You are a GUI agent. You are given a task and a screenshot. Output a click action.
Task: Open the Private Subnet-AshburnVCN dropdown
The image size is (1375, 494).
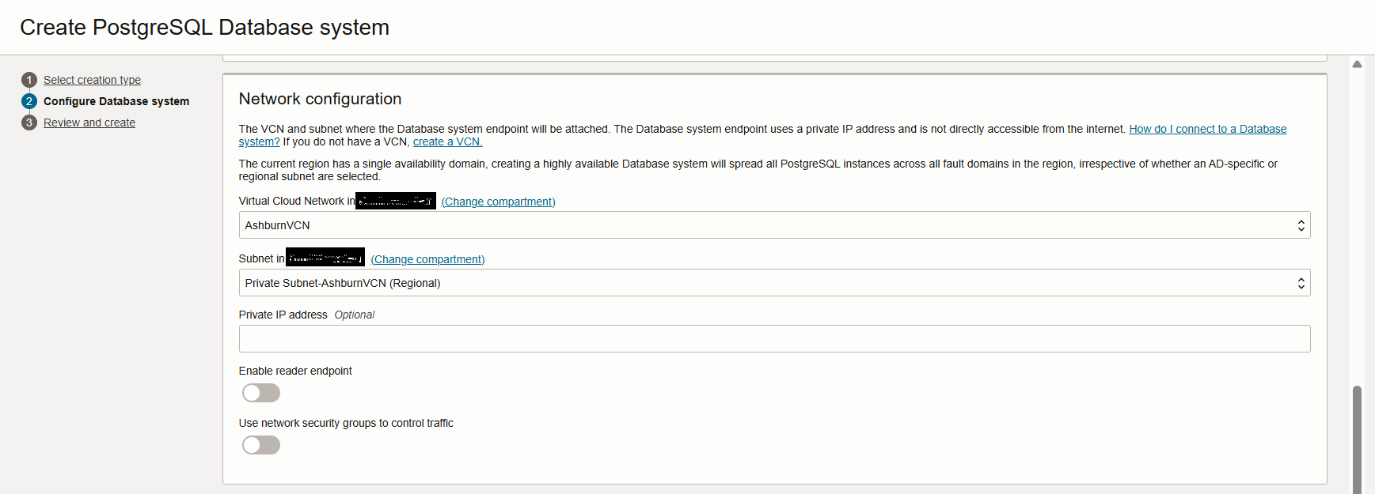[768, 283]
